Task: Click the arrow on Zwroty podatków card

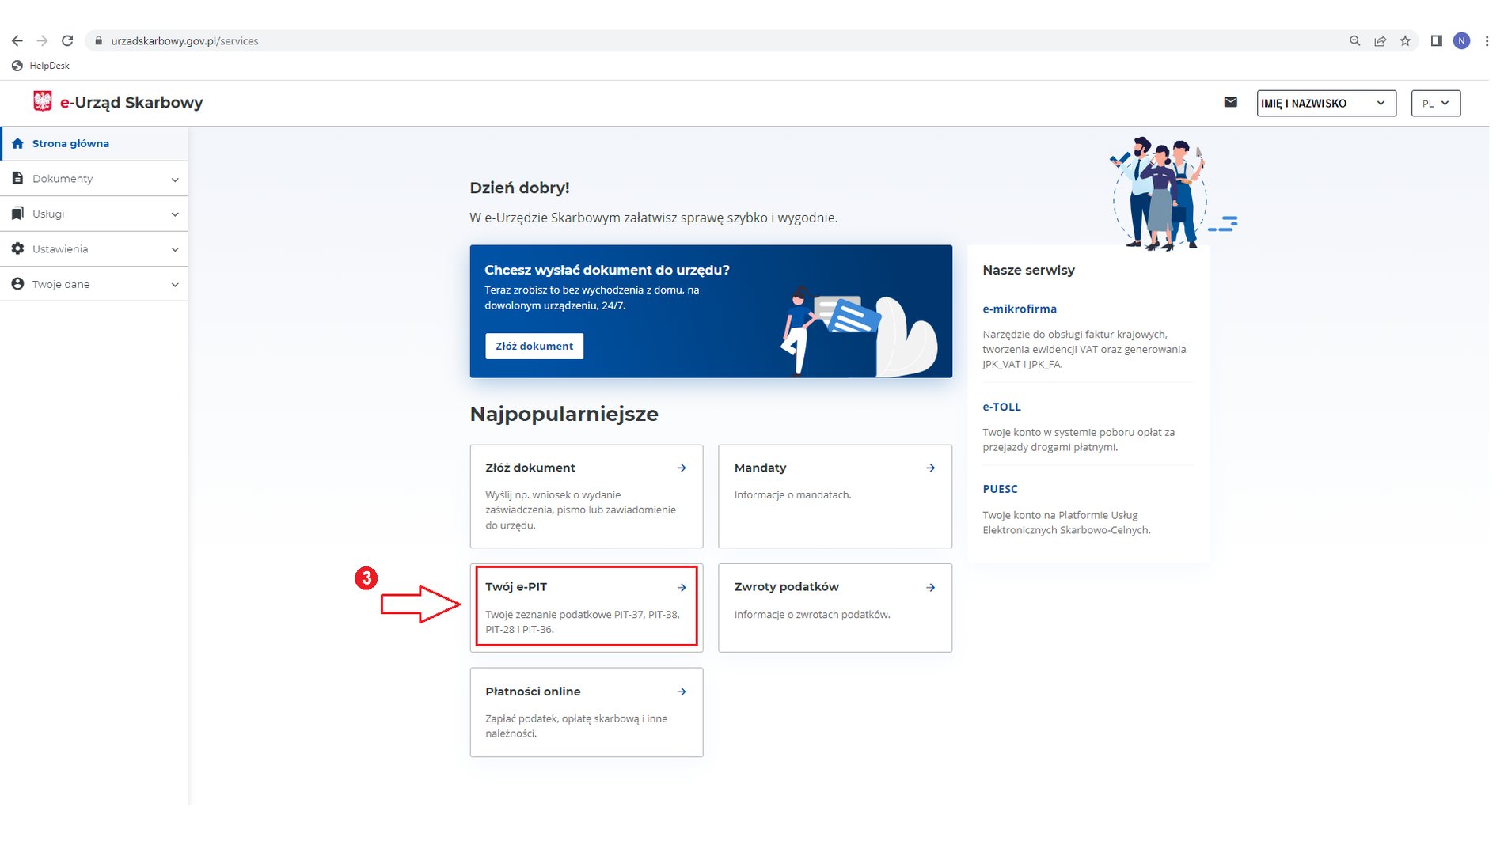Action: (x=930, y=587)
